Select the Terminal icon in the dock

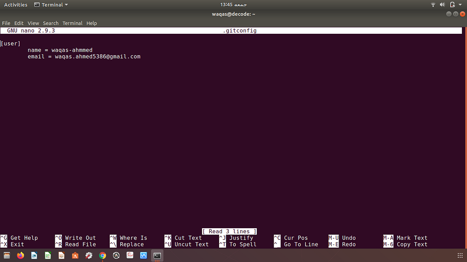pos(157,255)
